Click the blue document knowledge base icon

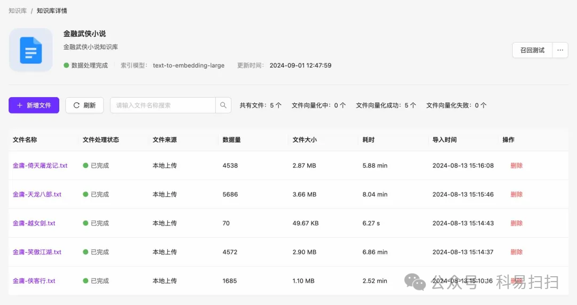(31, 50)
